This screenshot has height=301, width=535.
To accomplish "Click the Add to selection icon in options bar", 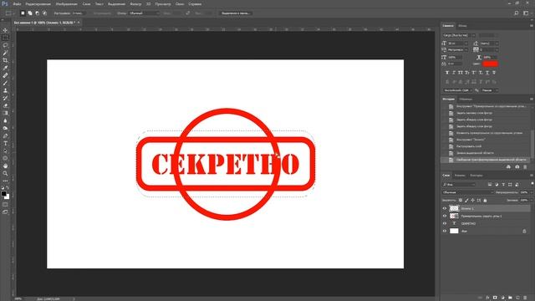I will coord(30,13).
